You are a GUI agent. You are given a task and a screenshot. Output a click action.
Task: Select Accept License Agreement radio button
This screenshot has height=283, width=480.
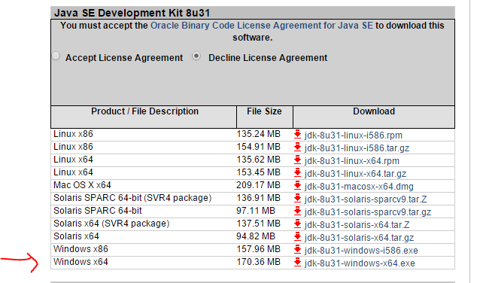coord(56,56)
